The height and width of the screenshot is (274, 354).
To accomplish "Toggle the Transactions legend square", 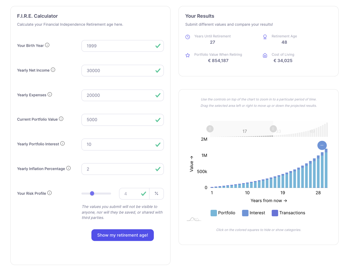I will coord(275,213).
